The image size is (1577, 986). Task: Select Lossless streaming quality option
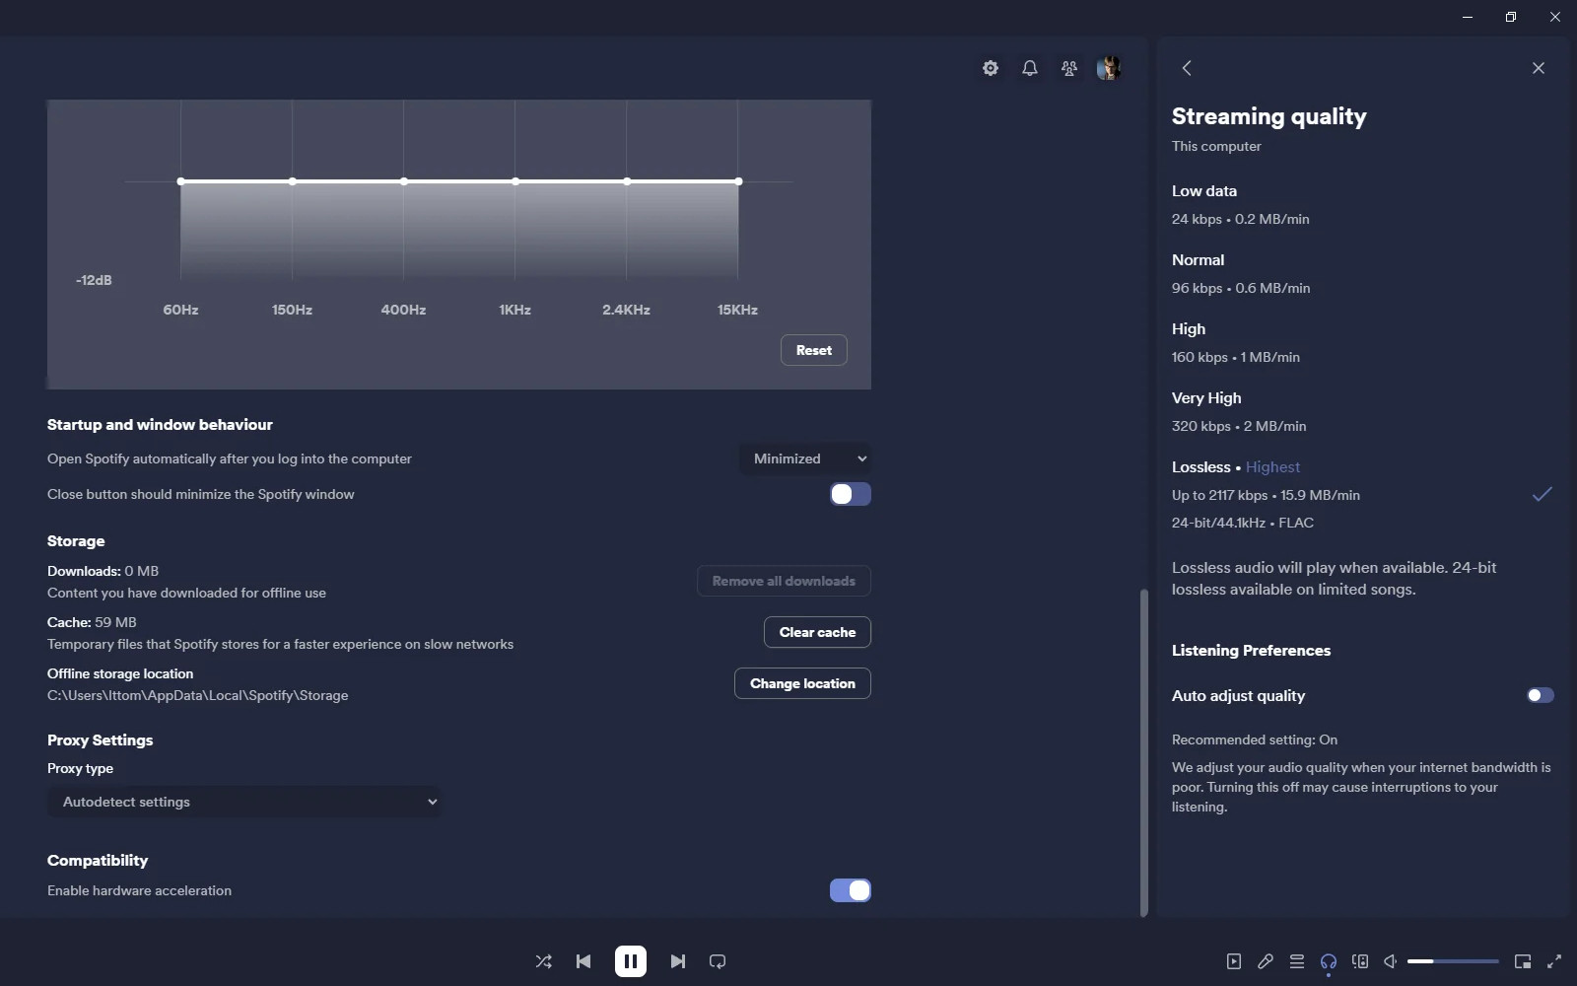(1363, 494)
